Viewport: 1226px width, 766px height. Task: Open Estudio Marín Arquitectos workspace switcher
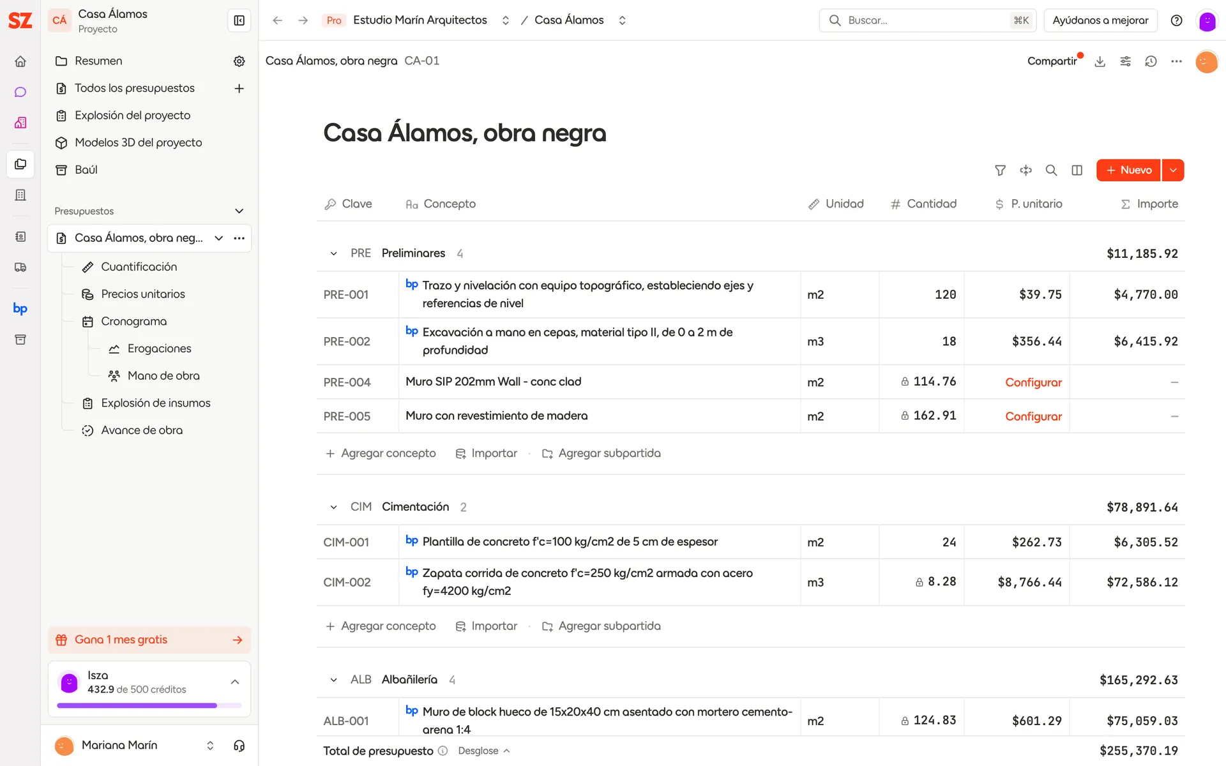pos(506,20)
